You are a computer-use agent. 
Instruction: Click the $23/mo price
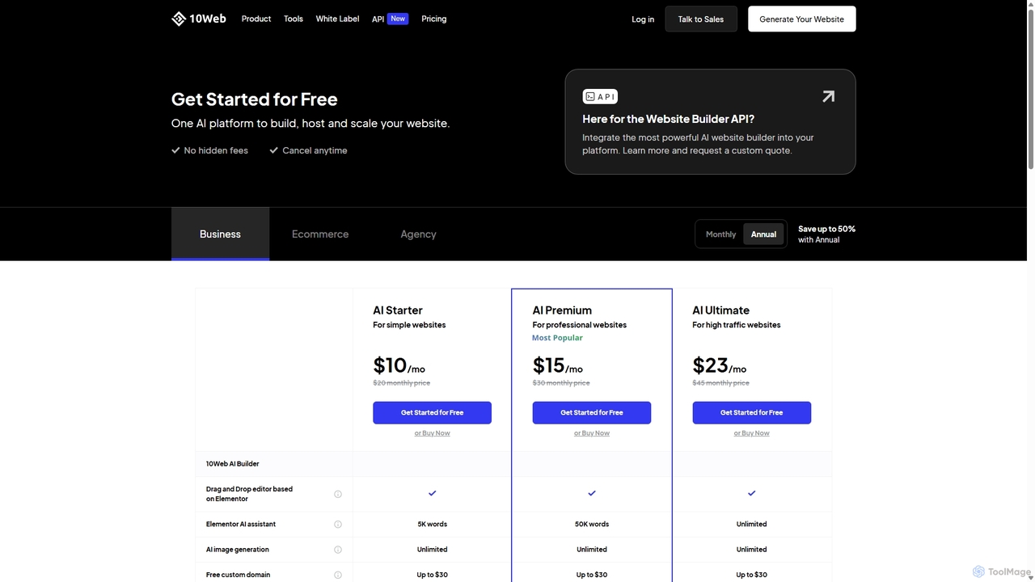(x=720, y=366)
